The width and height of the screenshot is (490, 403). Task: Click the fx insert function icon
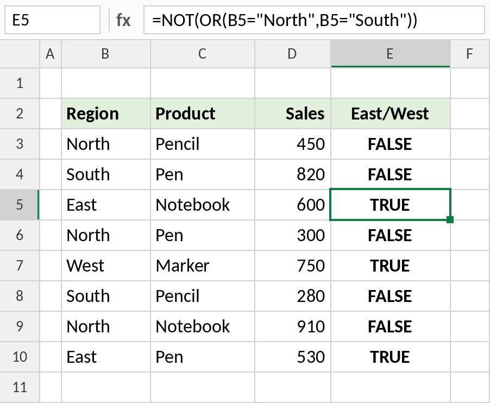[123, 20]
